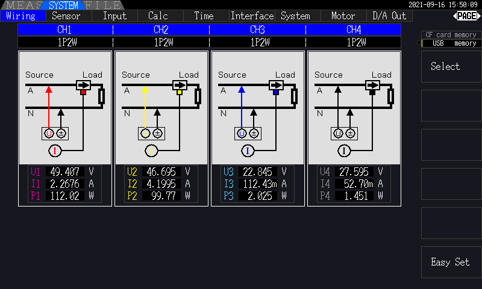Click the red sensor marker in CH1 diagram
482x289 pixels.
tap(83, 92)
